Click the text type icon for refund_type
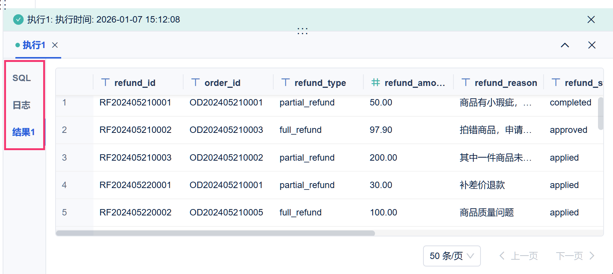The width and height of the screenshot is (613, 274). pos(286,83)
